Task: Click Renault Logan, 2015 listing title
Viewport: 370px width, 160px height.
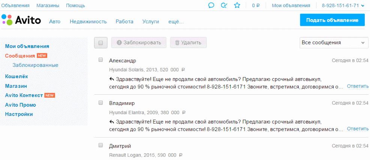Action: click(146, 155)
